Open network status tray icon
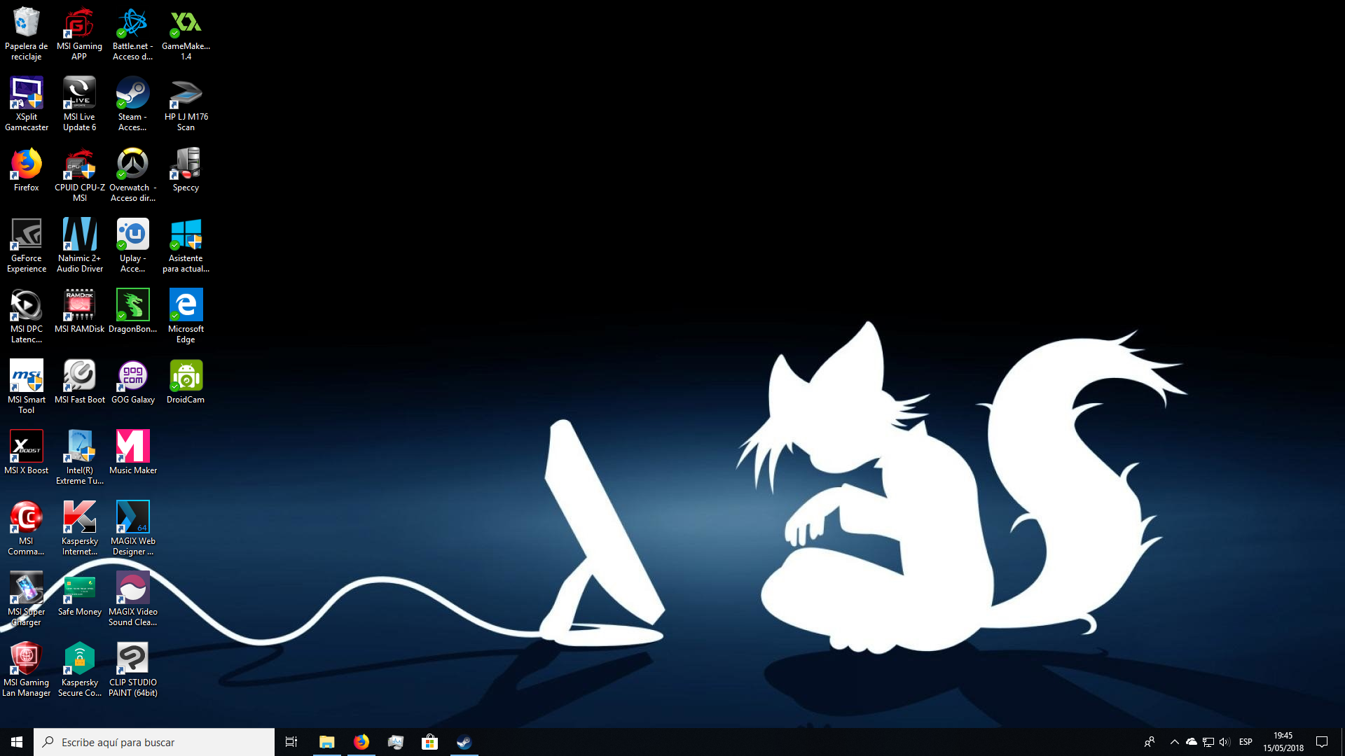The image size is (1345, 756). click(1208, 742)
